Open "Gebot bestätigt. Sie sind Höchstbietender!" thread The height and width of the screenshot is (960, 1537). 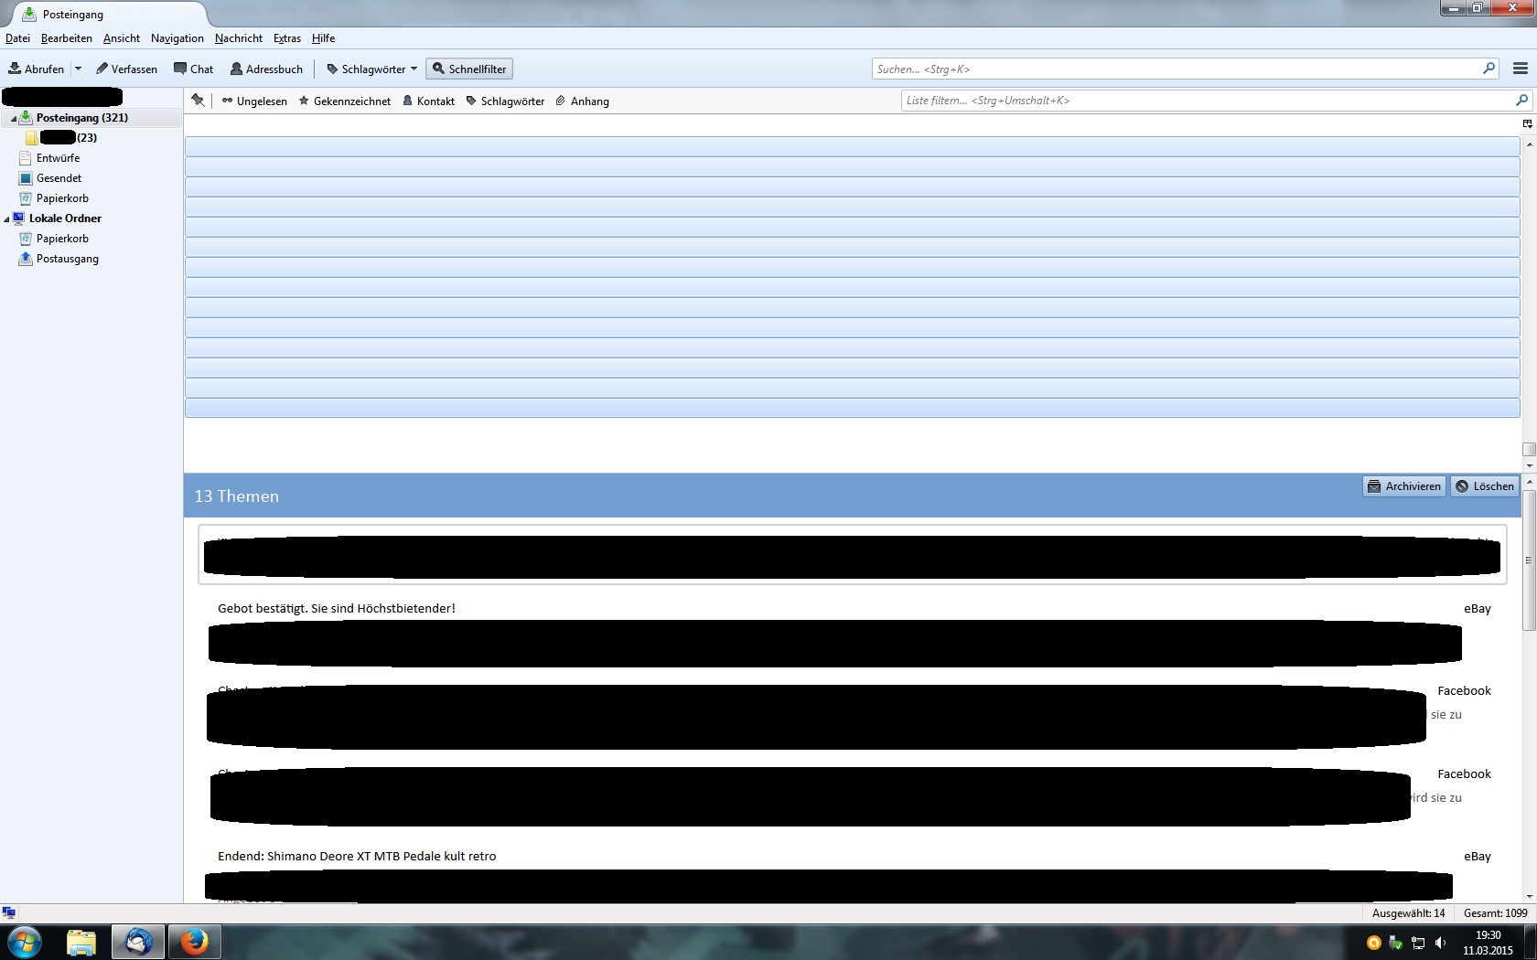point(337,608)
